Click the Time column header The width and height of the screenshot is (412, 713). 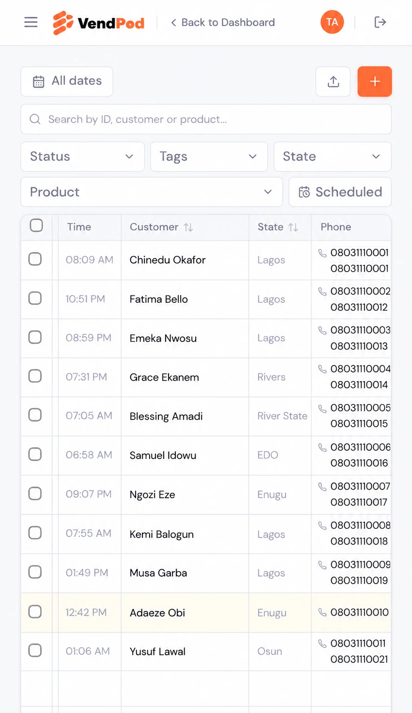coord(79,227)
